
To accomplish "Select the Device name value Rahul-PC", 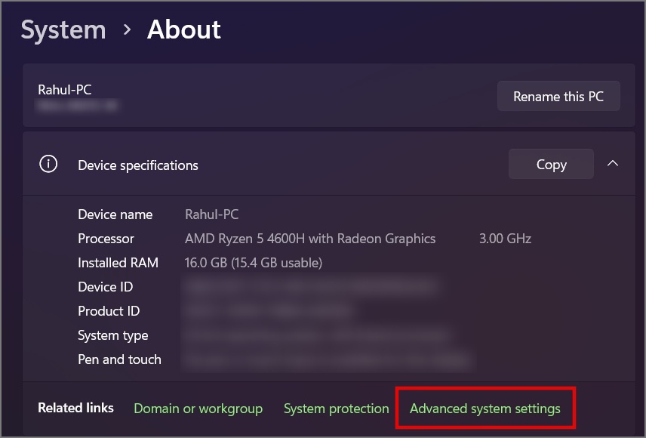I will [x=211, y=214].
